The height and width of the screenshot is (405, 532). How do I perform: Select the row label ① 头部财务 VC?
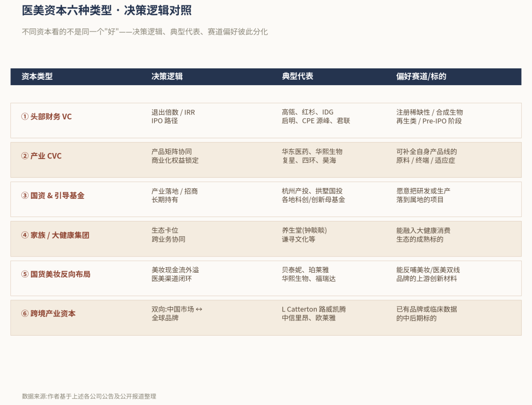[x=46, y=117]
